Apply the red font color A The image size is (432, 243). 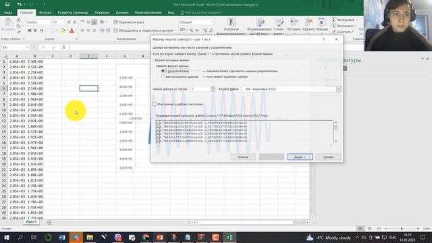coord(72,30)
